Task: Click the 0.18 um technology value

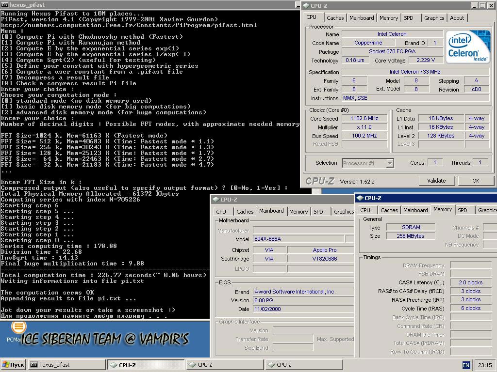Action: pos(355,60)
